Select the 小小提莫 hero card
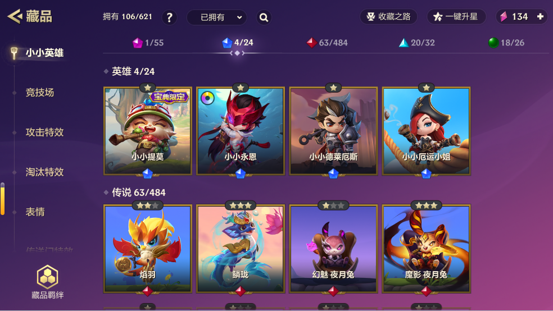This screenshot has height=311, width=553. 148,131
